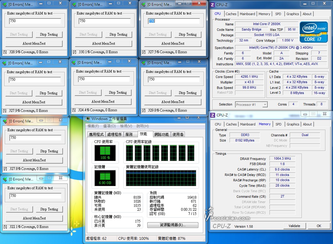Click About MemTest in the 327.8% coverage window
Viewport: 333px width, 244px height.
pos(34,160)
